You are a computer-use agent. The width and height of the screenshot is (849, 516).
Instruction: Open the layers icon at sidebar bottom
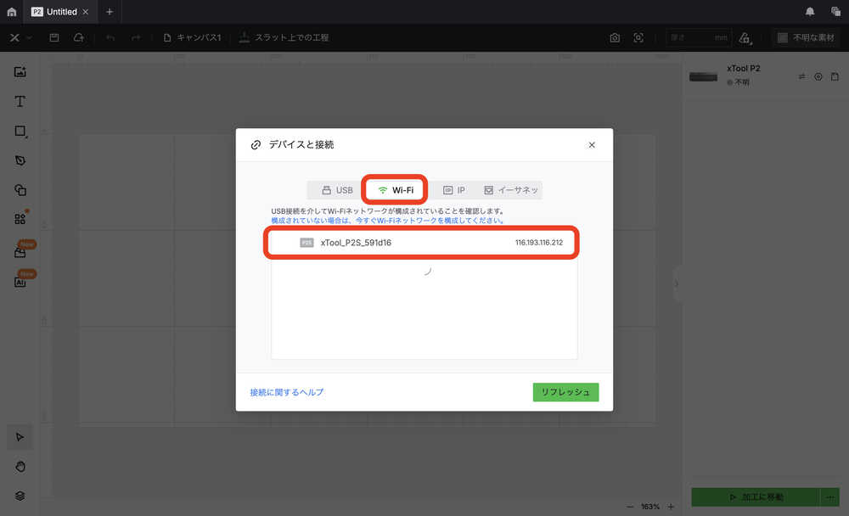tap(20, 496)
